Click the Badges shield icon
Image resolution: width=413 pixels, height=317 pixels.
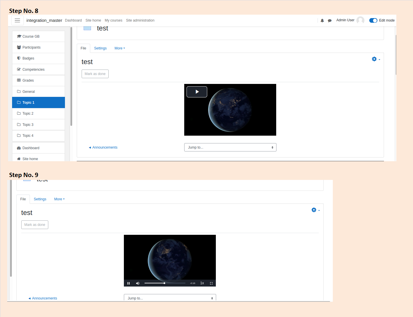point(19,58)
